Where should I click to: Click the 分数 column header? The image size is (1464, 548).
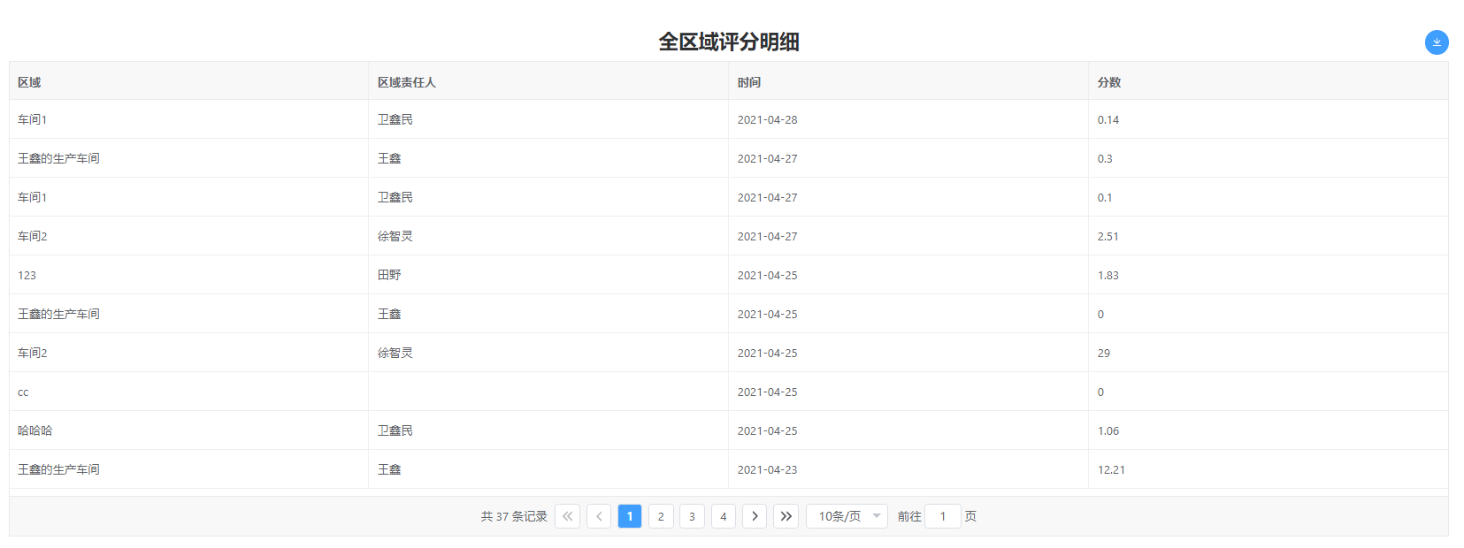point(1109,82)
